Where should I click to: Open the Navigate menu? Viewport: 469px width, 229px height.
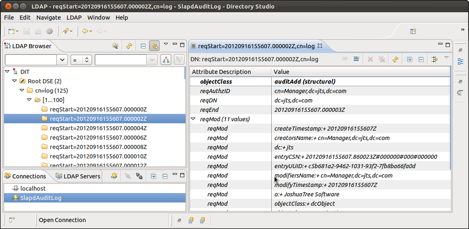click(x=48, y=18)
